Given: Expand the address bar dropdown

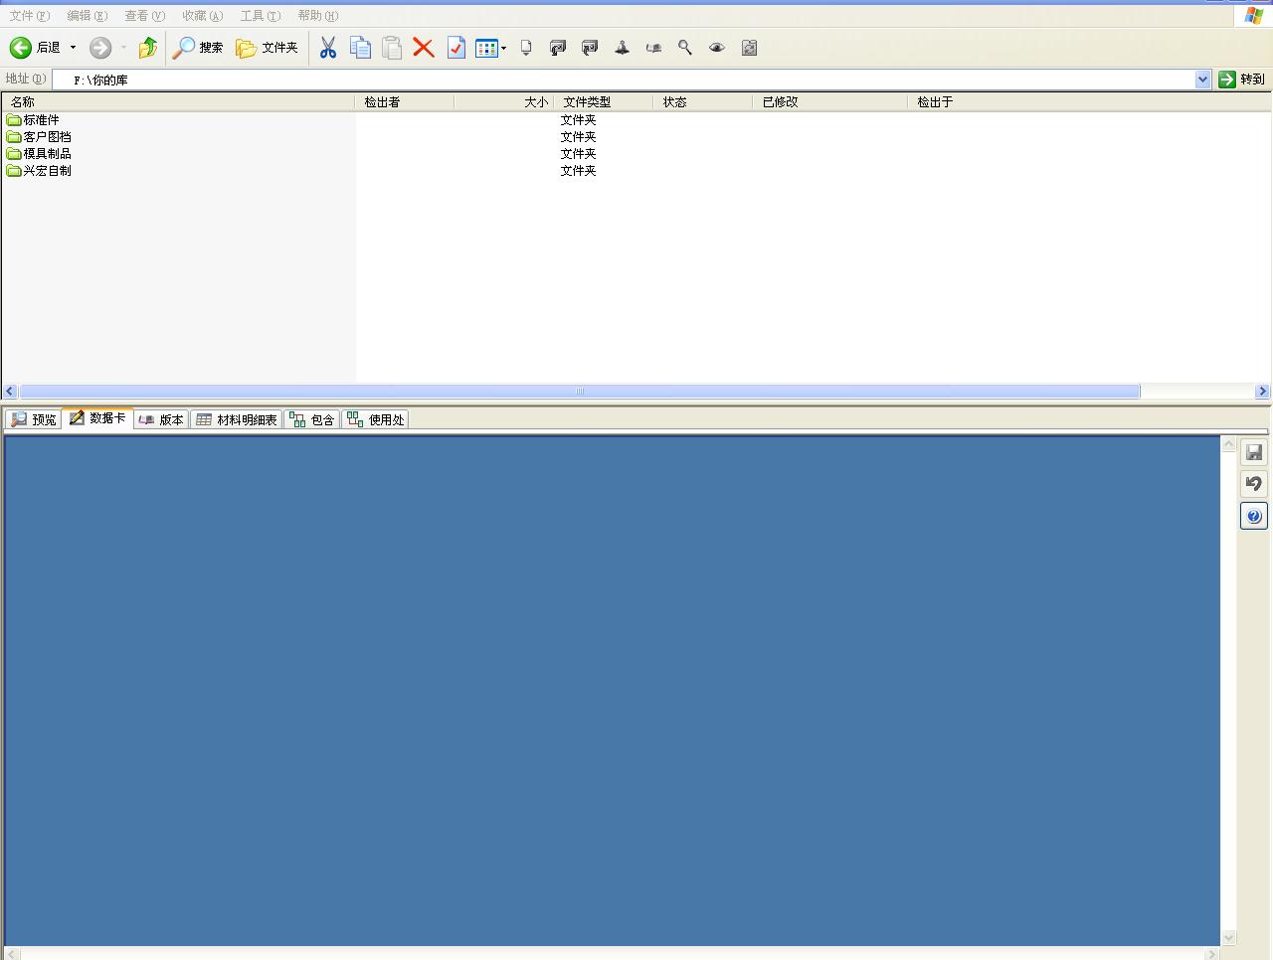Looking at the screenshot, I should pyautogui.click(x=1202, y=80).
